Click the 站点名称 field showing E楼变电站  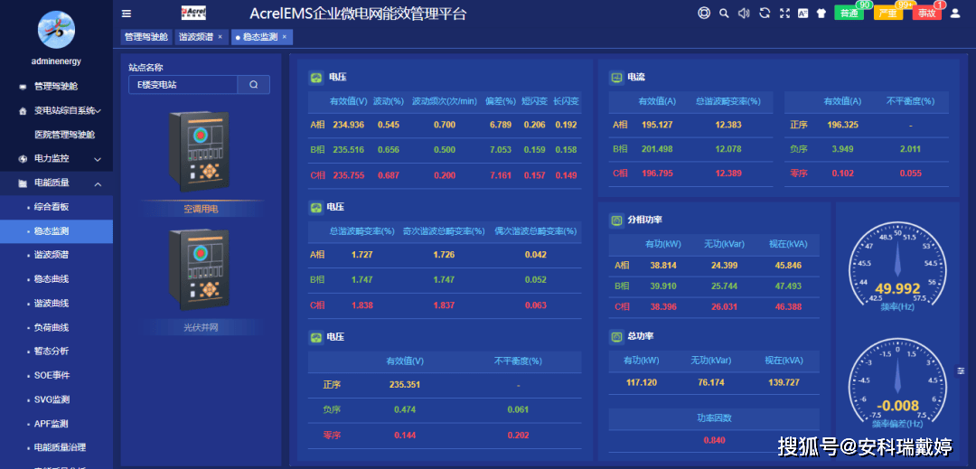[183, 85]
